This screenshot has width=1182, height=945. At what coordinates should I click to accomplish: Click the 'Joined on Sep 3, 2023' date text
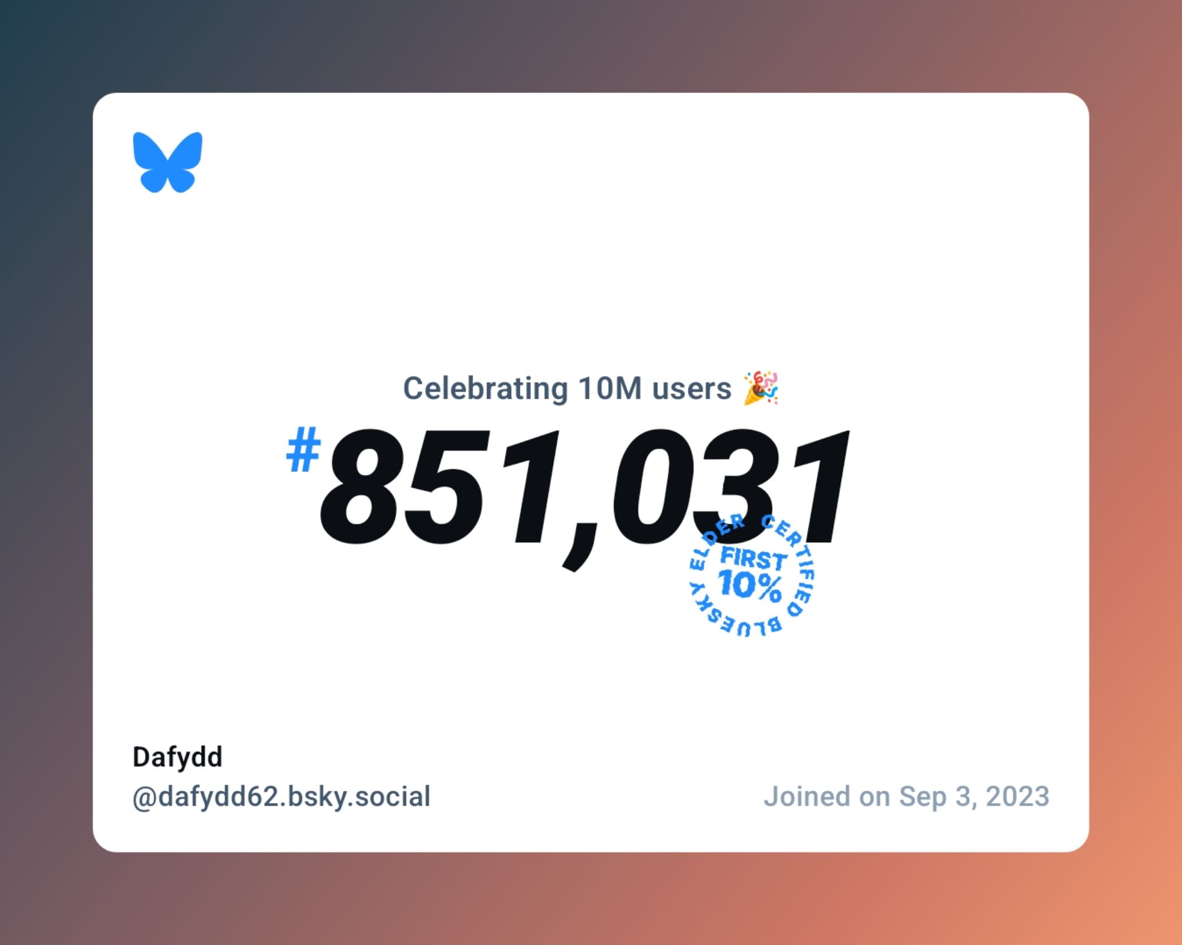click(906, 796)
